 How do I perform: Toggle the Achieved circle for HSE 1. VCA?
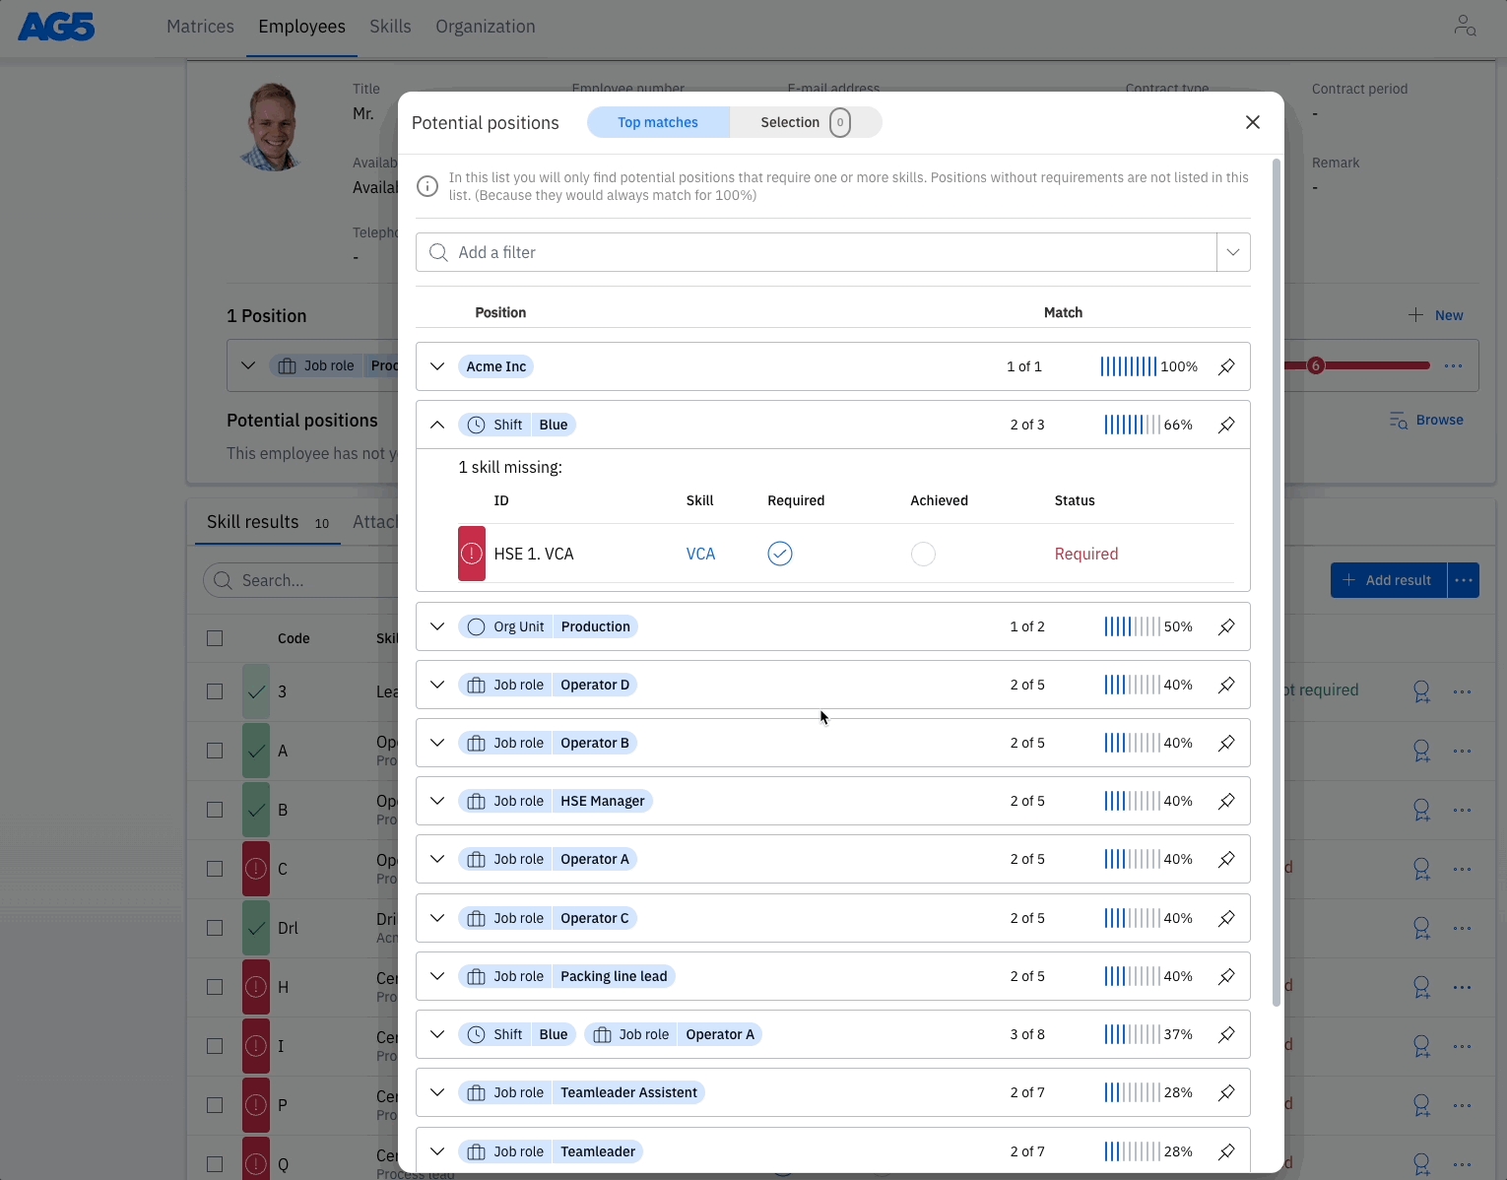[923, 554]
